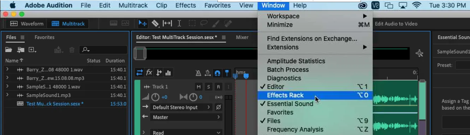This screenshot has height=135, width=470.
Task: Adjust Track 1 volume knob
Action: pos(155,97)
